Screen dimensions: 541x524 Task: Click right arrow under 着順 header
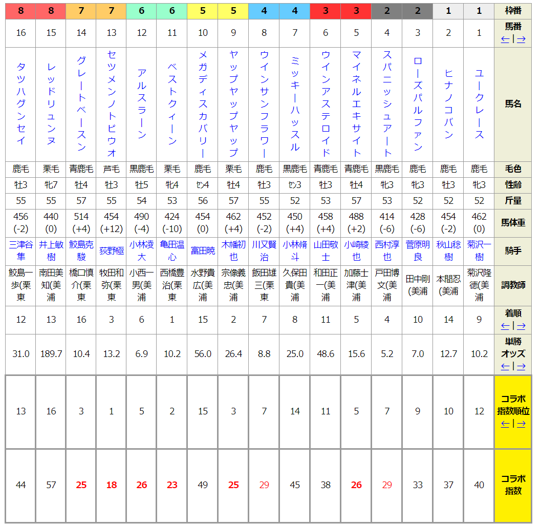click(521, 326)
